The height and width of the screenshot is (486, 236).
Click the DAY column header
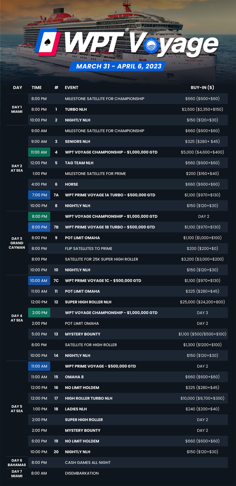coord(18,87)
